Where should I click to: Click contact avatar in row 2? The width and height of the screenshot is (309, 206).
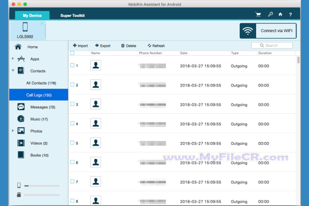[96, 85]
